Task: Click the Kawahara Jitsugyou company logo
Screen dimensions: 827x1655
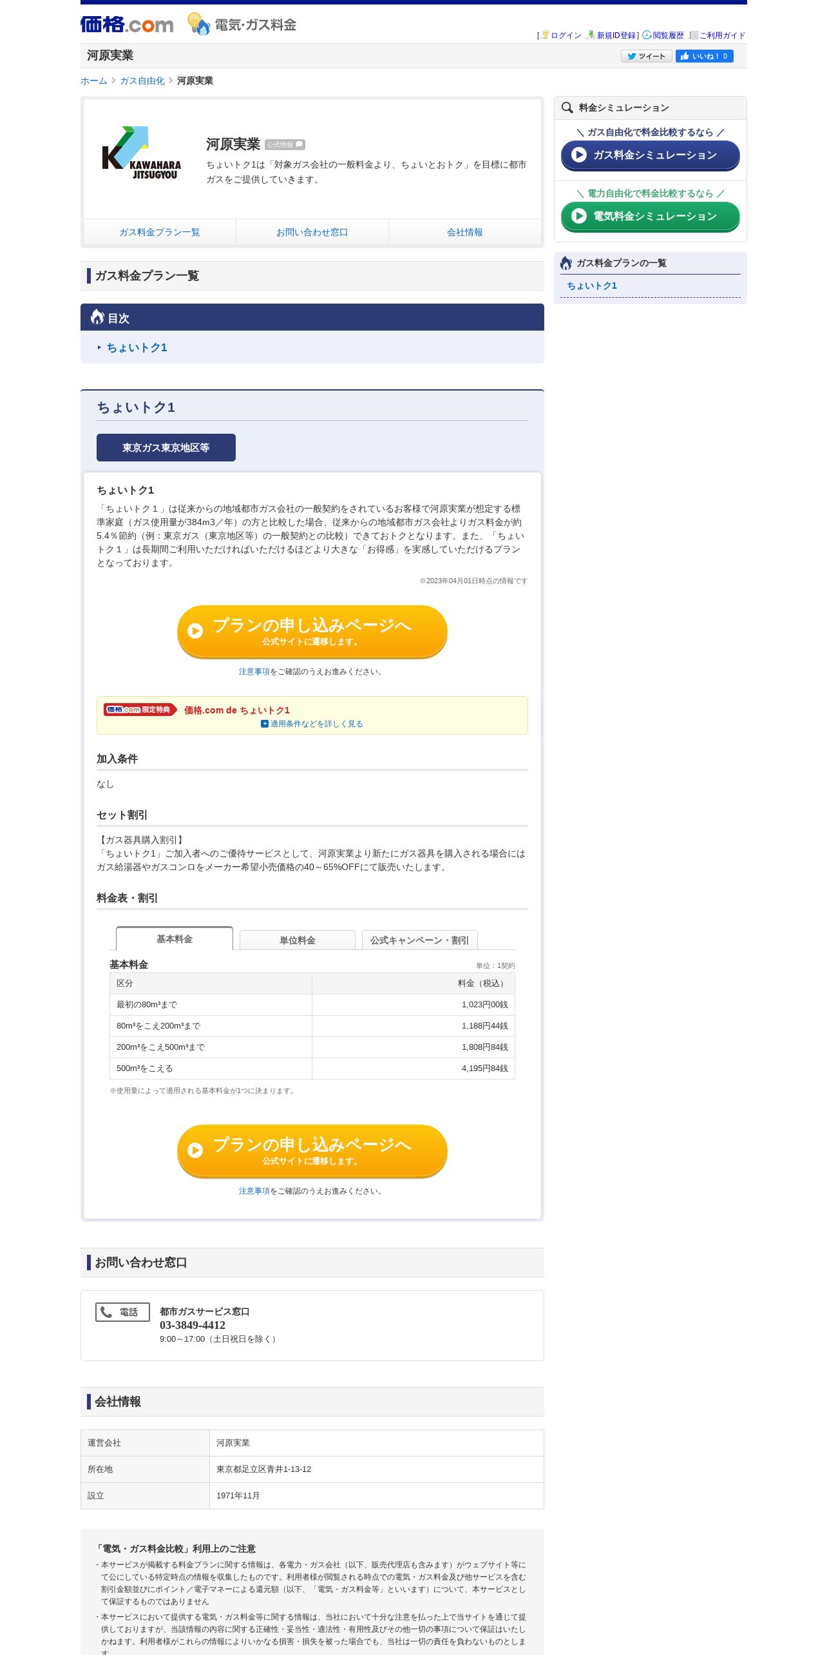Action: [142, 153]
